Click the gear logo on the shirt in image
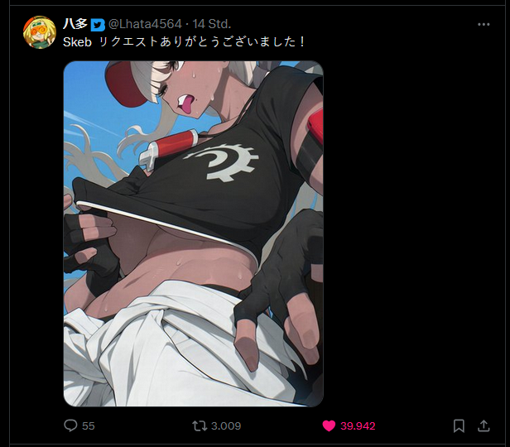Image resolution: width=510 pixels, height=447 pixels. click(x=222, y=162)
